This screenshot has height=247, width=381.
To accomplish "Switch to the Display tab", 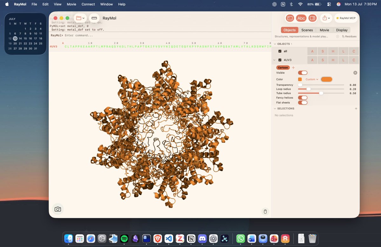I will pyautogui.click(x=342, y=30).
